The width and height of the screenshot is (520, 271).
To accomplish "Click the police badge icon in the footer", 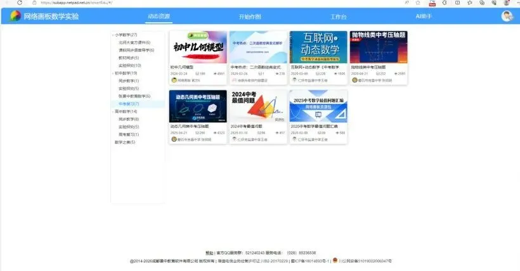I will (335, 260).
